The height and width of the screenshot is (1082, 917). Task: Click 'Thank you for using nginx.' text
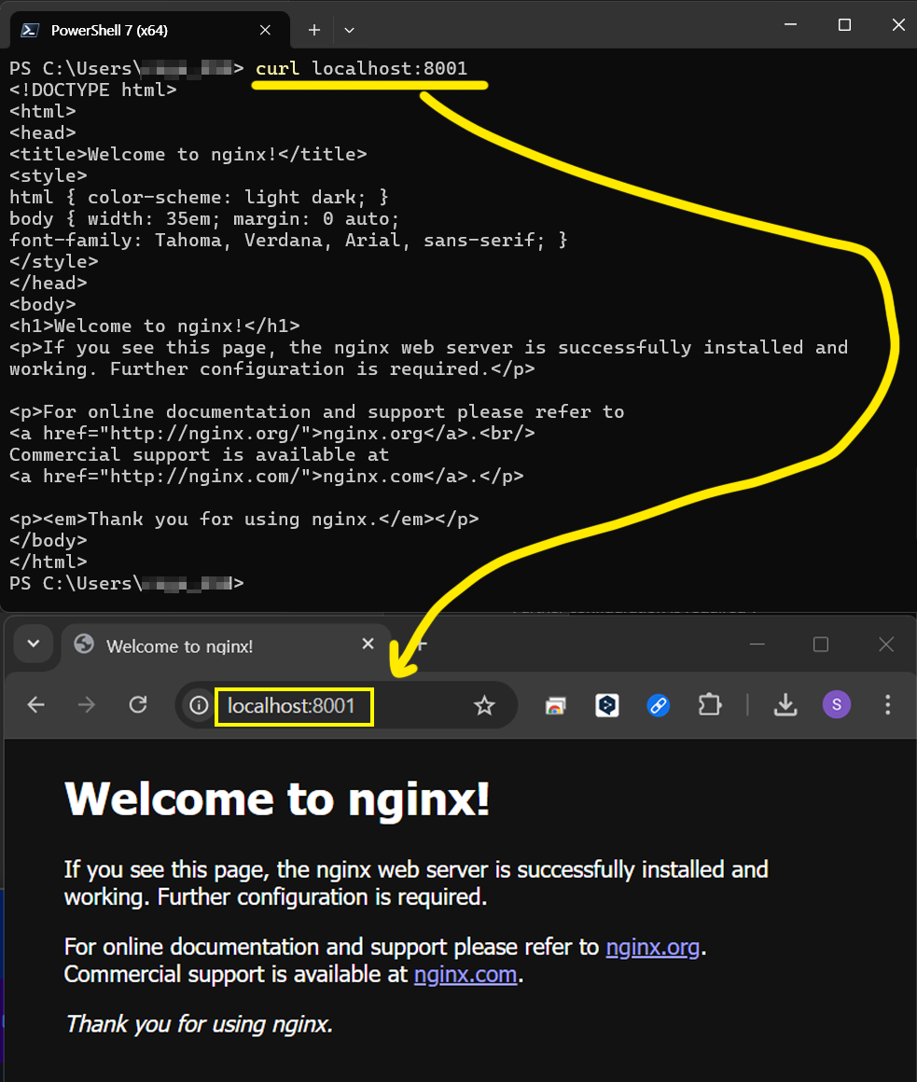coord(199,1024)
